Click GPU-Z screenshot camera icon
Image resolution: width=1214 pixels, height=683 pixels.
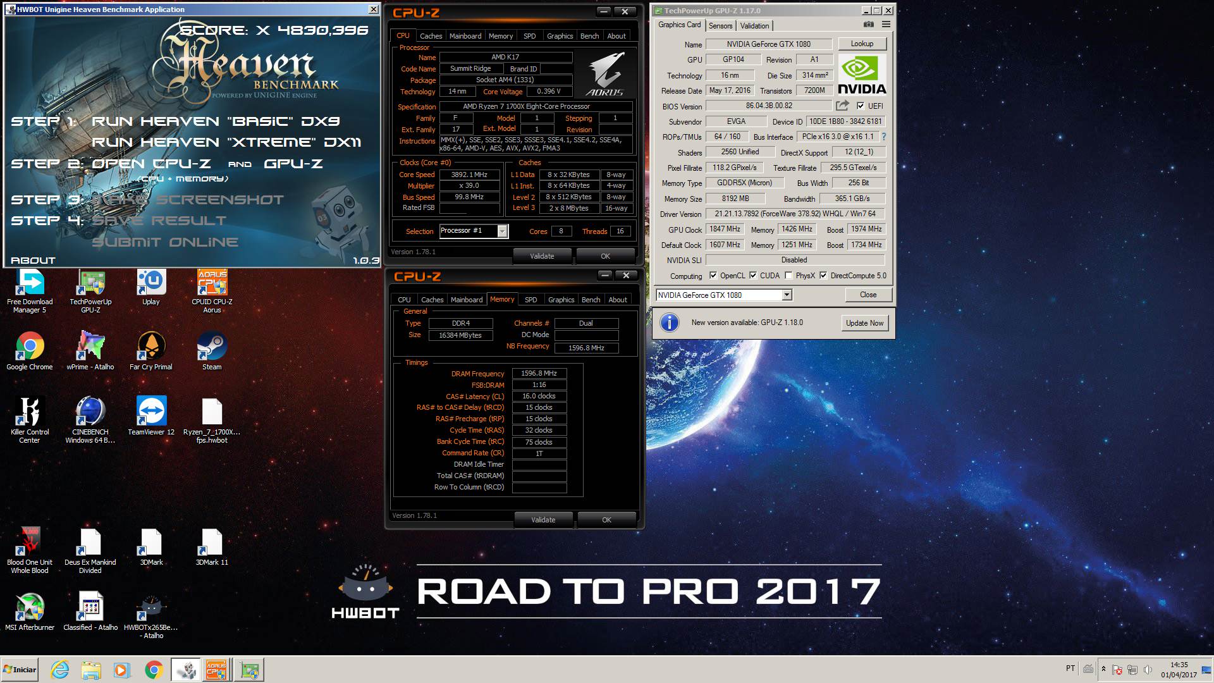pyautogui.click(x=869, y=25)
